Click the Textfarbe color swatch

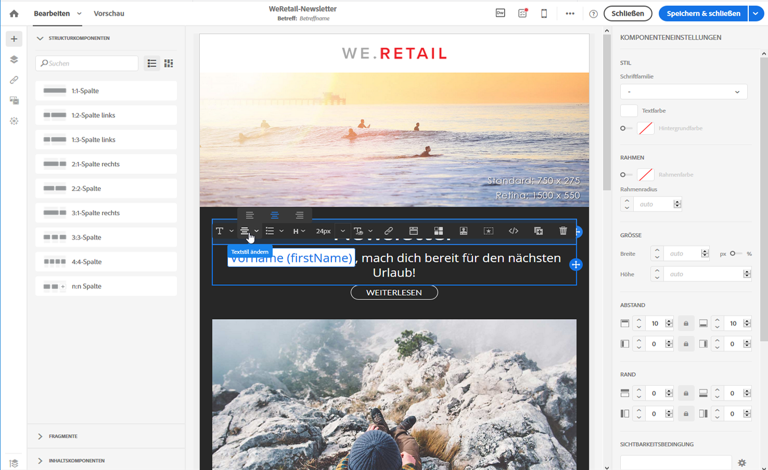629,111
